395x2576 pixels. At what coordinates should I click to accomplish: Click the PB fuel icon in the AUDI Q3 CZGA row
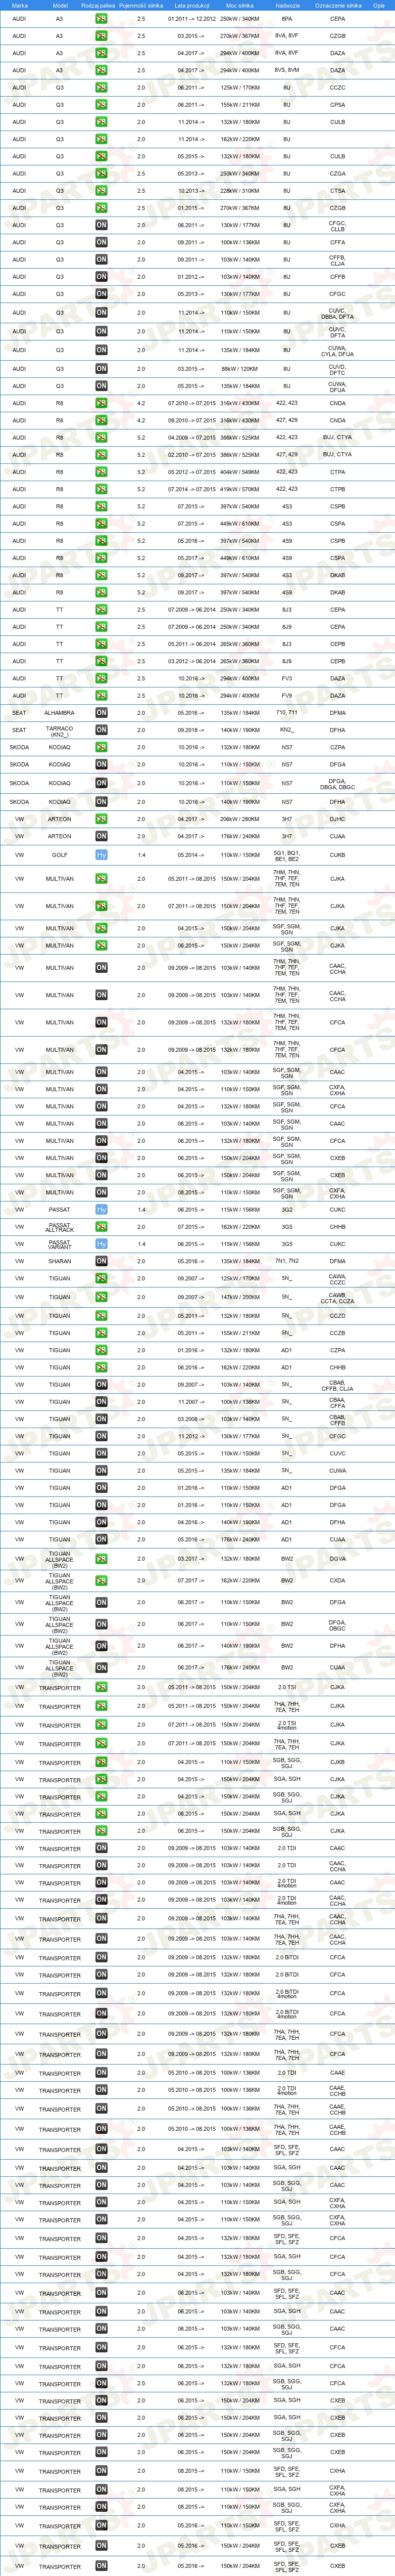click(x=102, y=173)
